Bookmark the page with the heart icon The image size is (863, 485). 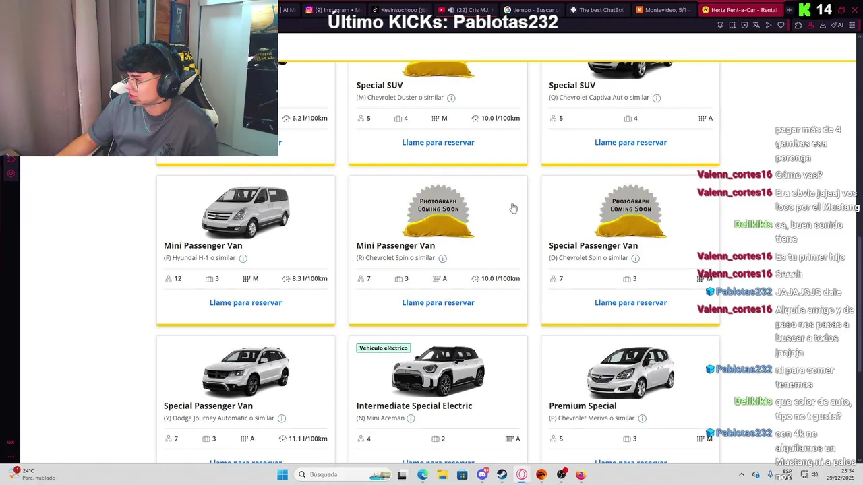[x=781, y=25]
